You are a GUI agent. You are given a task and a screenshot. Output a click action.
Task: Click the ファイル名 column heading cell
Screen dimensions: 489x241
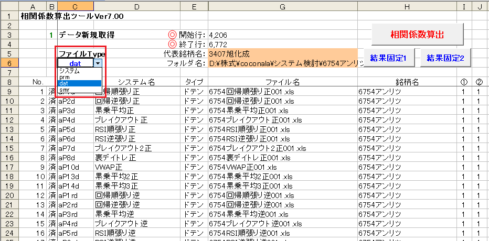[x=283, y=82]
